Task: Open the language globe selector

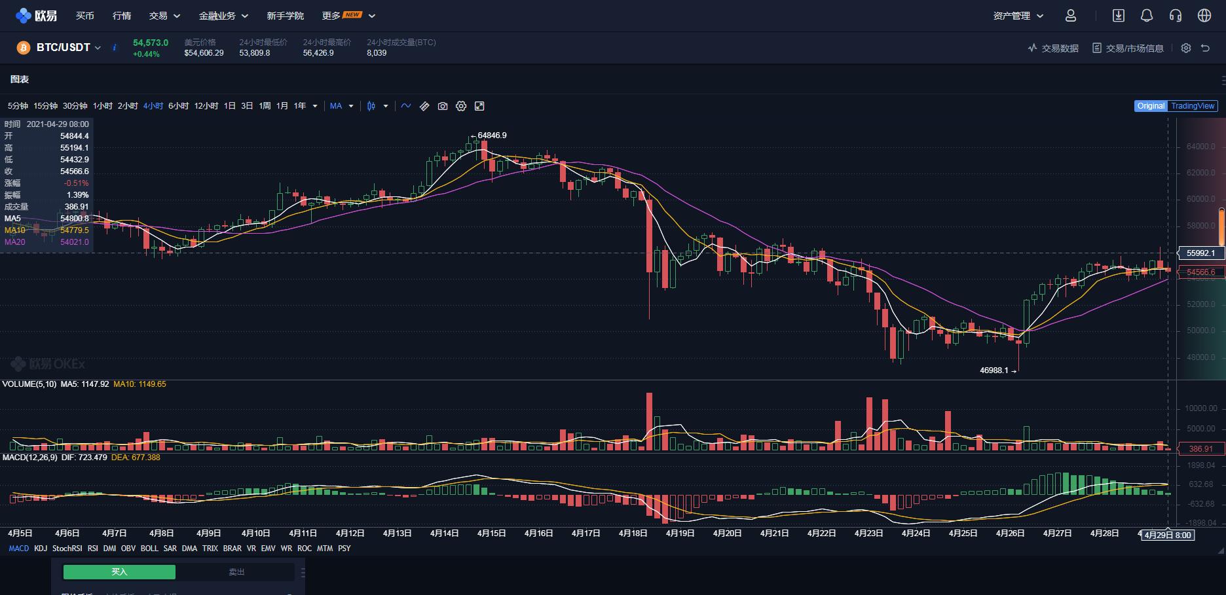Action: (x=1204, y=15)
